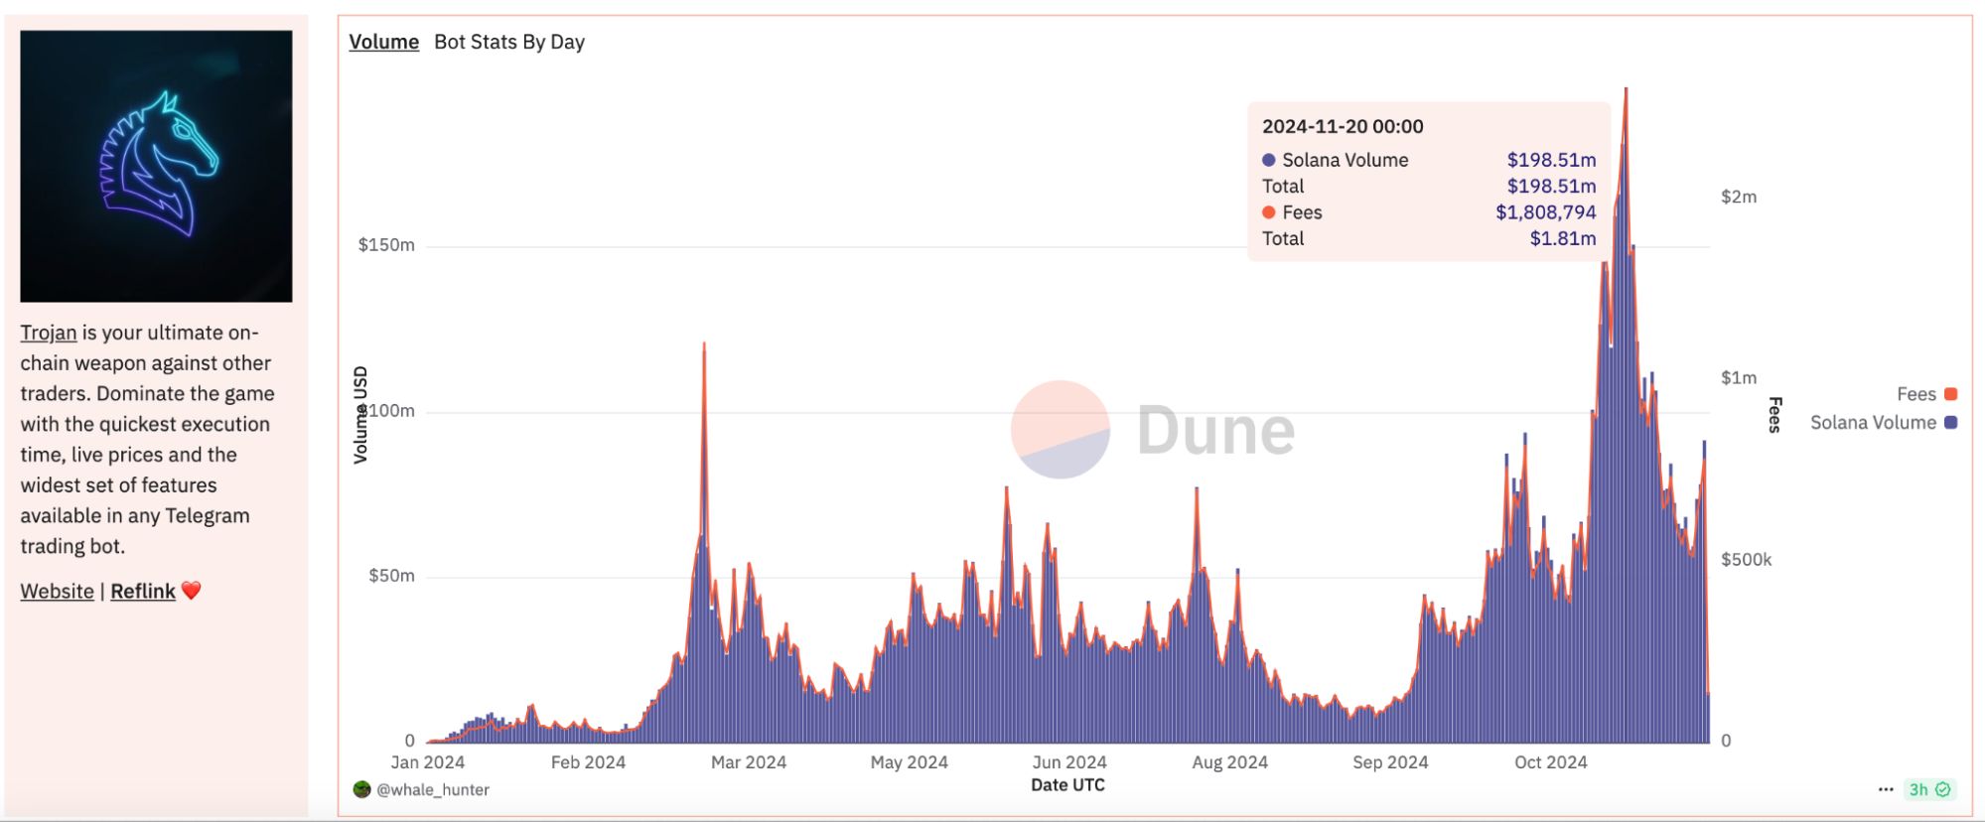The height and width of the screenshot is (822, 1985).
Task: Click the March 2024 volume spike peak
Action: pyautogui.click(x=704, y=346)
